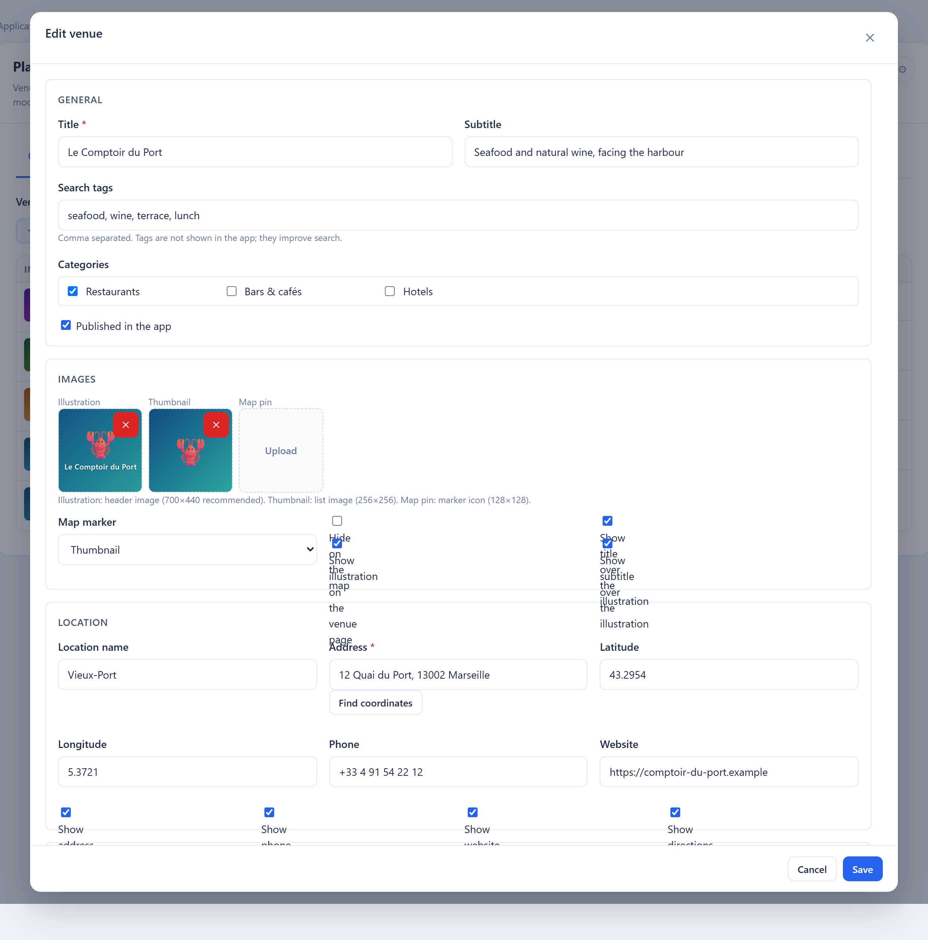Screen dimensions: 928x940
Task: Remove the Illustration image
Action: coord(125,425)
